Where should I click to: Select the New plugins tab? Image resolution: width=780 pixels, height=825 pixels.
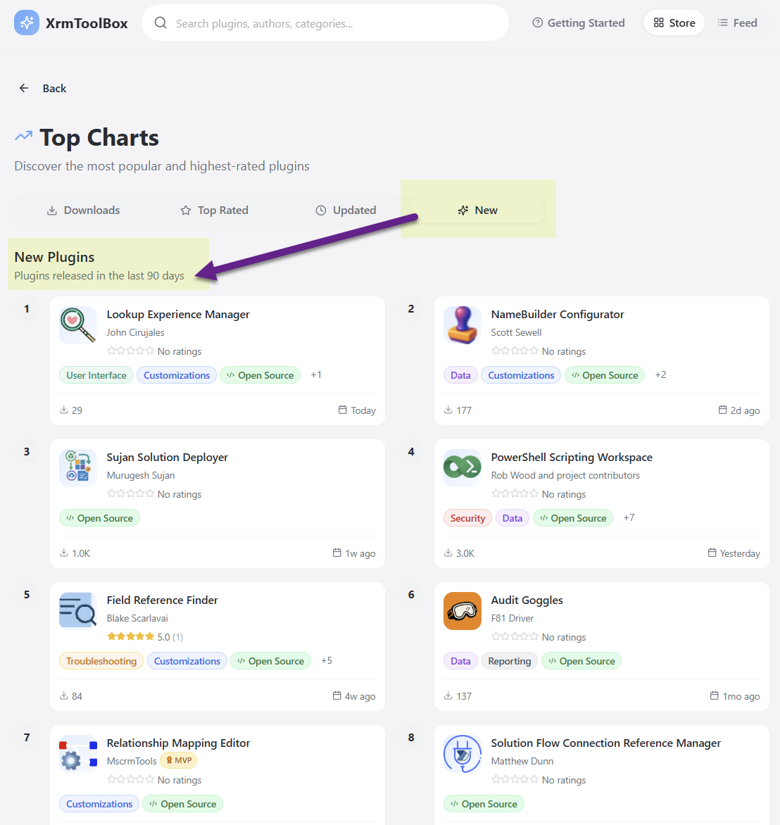tap(478, 210)
